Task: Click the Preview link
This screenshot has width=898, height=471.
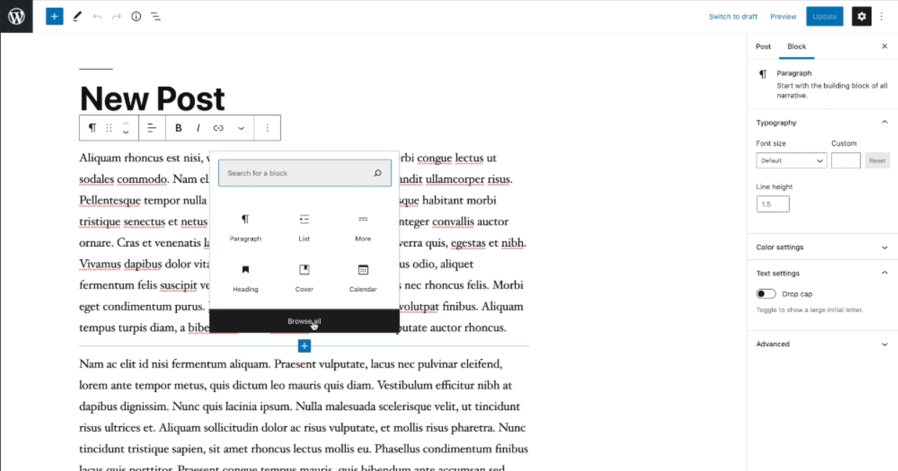Action: coord(783,17)
